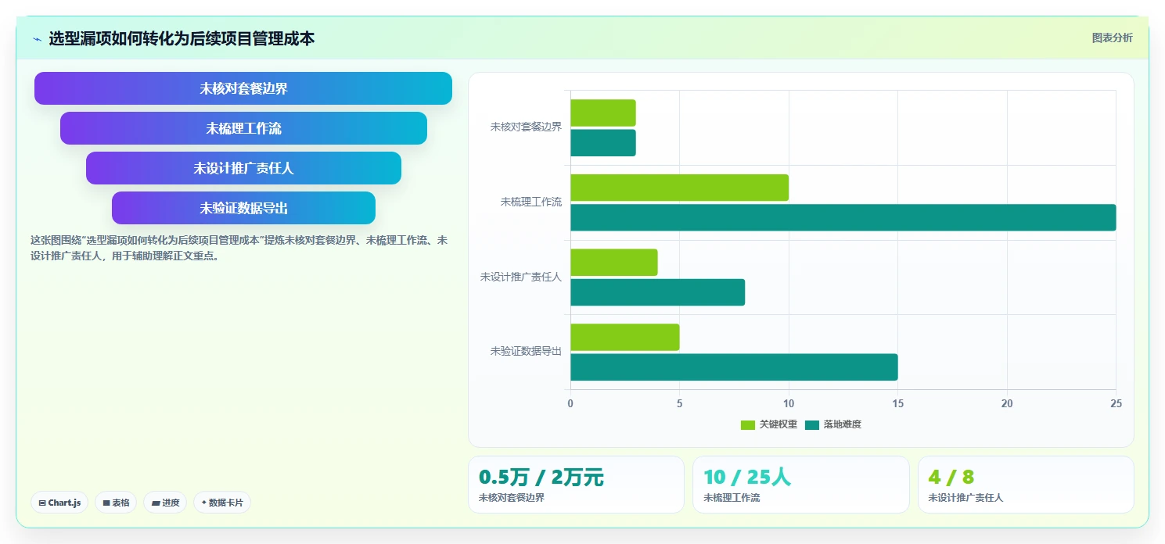The image size is (1165, 544).
Task: Click the 进度 tag chip
Action: pos(165,503)
